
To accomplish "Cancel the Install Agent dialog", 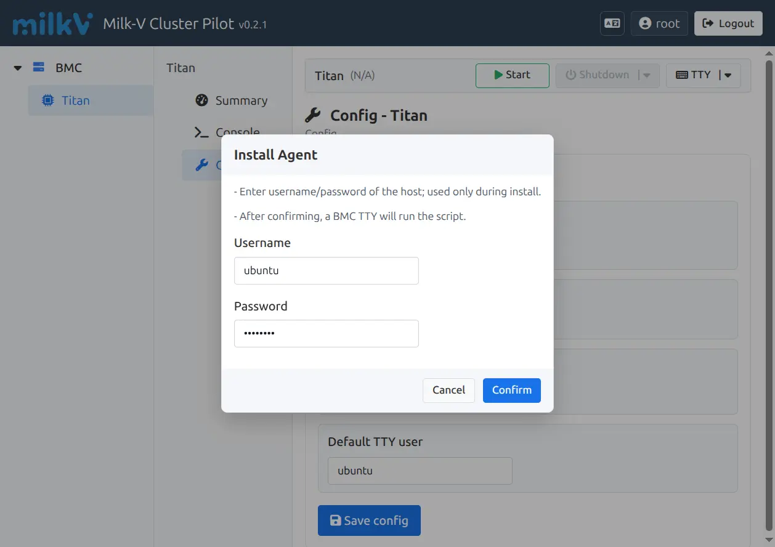I will click(x=448, y=390).
